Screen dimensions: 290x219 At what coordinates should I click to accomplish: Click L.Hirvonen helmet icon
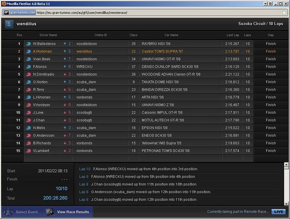(x=29, y=97)
